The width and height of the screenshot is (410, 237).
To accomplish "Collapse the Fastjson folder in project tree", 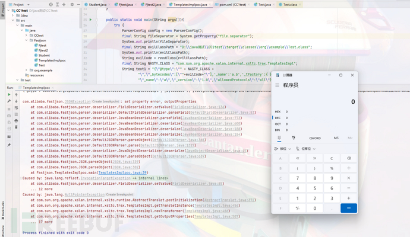I will pos(26,40).
